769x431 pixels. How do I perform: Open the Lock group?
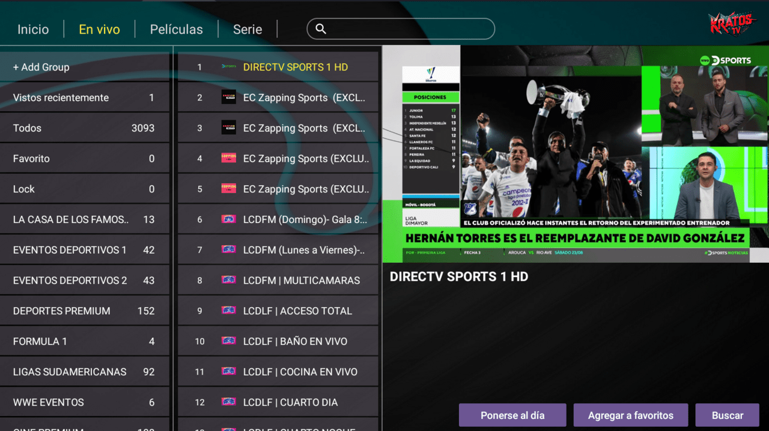[85, 189]
